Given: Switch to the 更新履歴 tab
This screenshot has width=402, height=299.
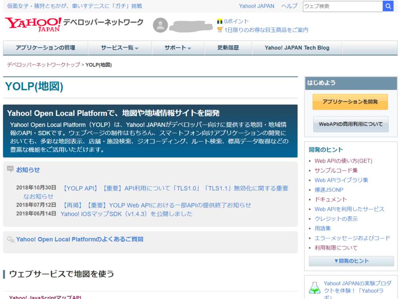Looking at the screenshot, I should coord(228,48).
